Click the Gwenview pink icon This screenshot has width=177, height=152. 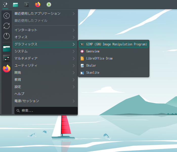pyautogui.click(x=82, y=51)
